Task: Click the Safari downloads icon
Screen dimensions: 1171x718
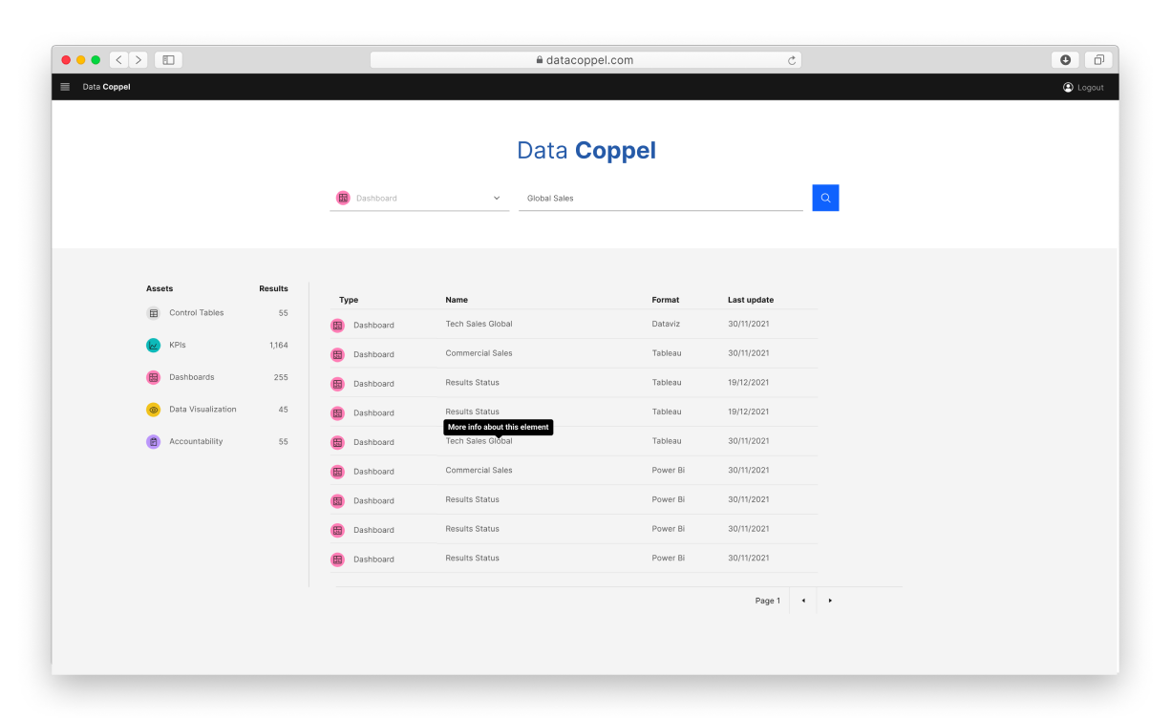Action: pyautogui.click(x=1065, y=60)
